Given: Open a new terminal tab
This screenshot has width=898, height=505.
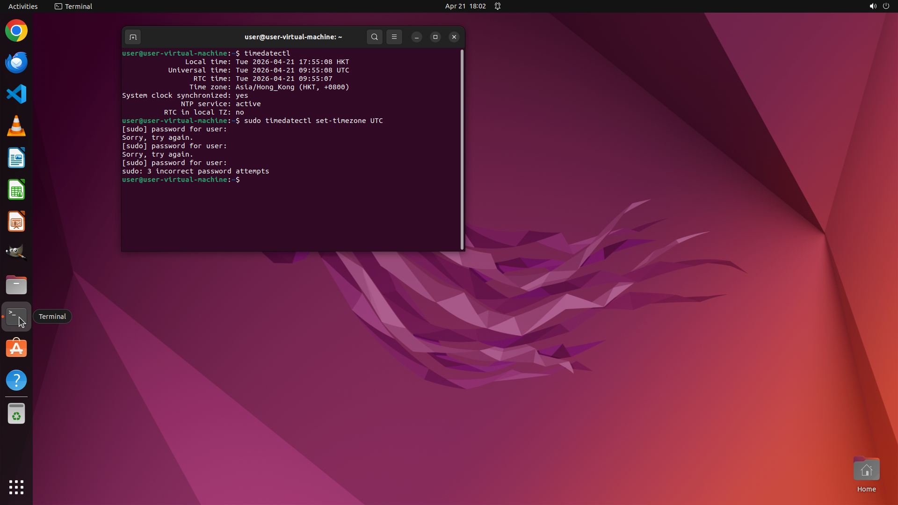Looking at the screenshot, I should pyautogui.click(x=133, y=37).
